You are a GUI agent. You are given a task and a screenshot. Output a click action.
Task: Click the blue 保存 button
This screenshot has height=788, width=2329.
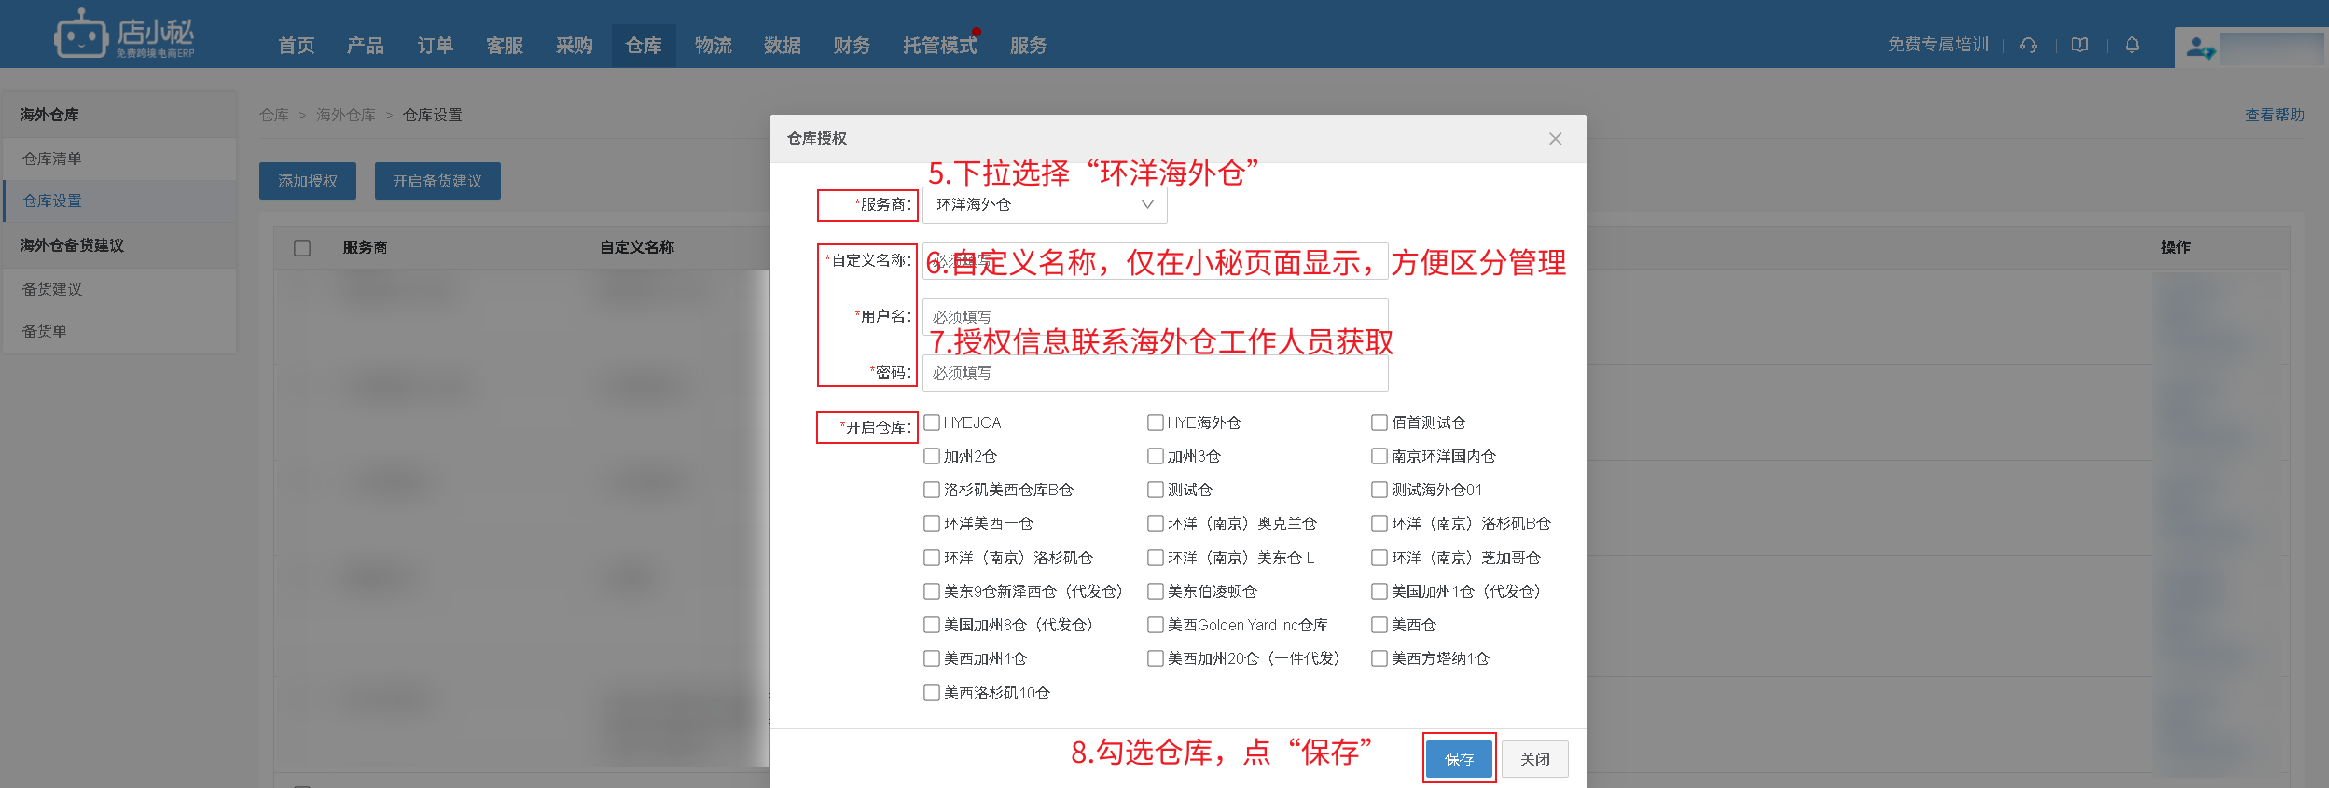click(1459, 758)
